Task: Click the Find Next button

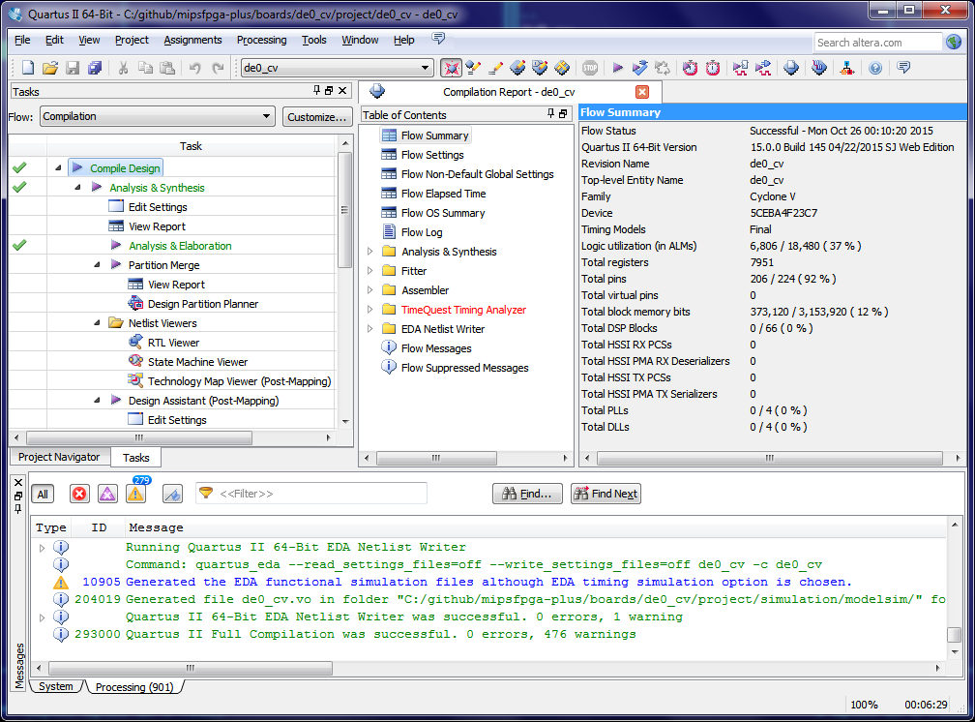Action: [606, 494]
